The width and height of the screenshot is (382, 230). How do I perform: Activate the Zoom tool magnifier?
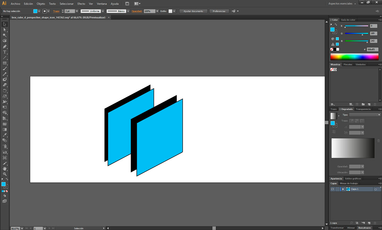pos(5,174)
